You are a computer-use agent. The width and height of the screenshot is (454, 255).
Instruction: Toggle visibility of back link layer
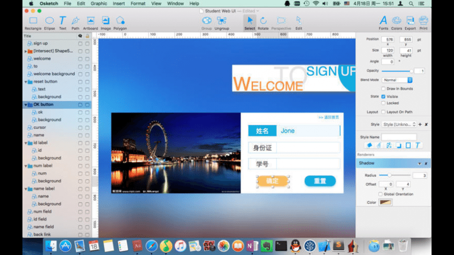80,235
